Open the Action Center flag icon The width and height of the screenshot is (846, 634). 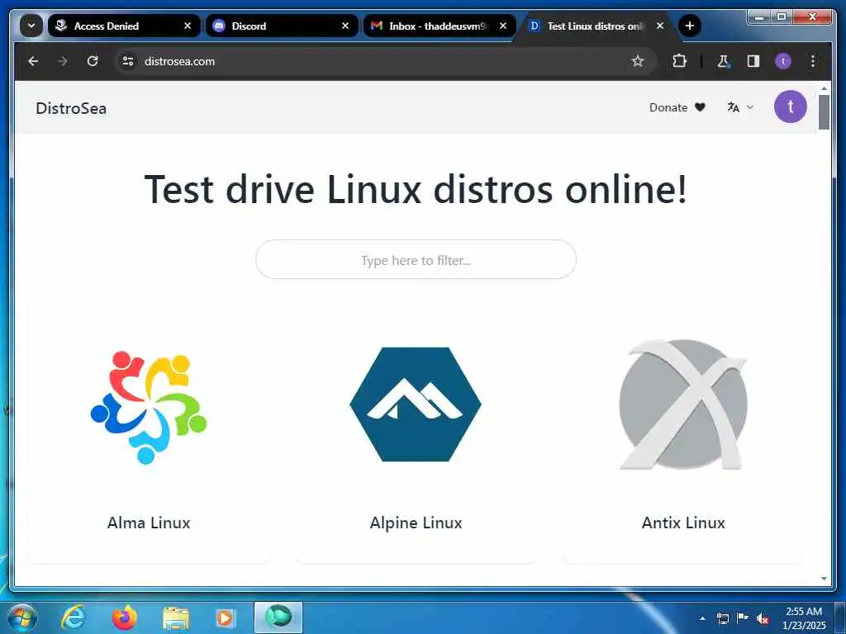tap(743, 618)
